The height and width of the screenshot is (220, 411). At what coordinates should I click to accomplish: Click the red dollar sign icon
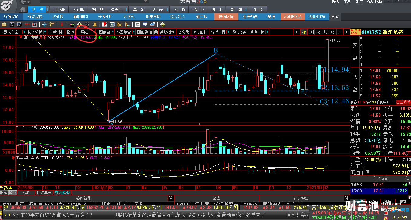[62, 24]
